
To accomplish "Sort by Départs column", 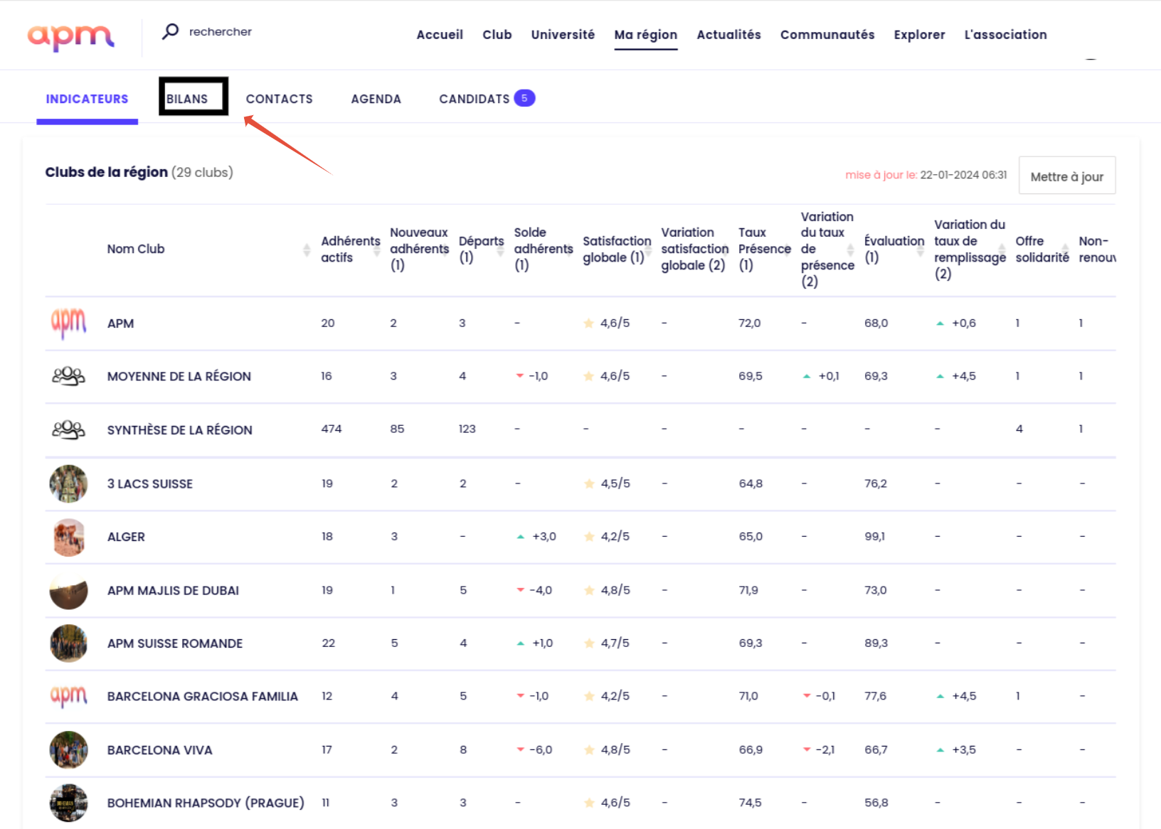I will pos(501,249).
